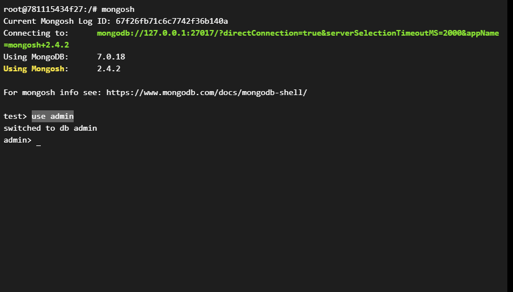Image resolution: width=513 pixels, height=292 pixels.
Task: Select the MongoDB version 7.0.18 text
Action: pyautogui.click(x=111, y=57)
